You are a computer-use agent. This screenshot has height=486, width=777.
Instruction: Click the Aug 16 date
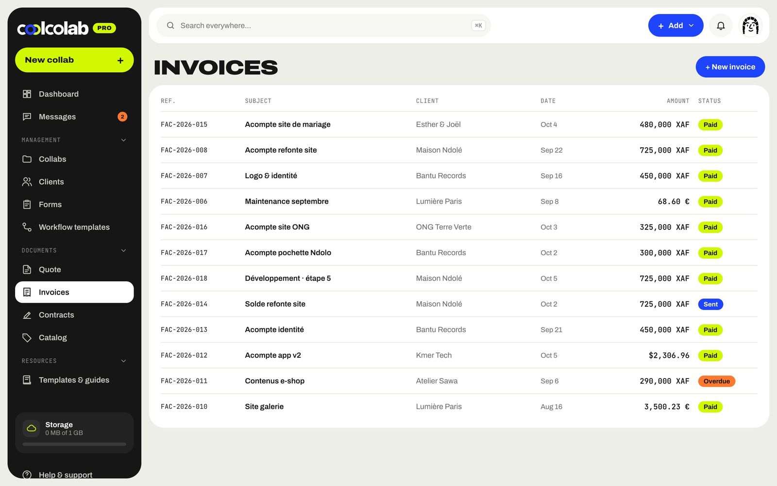[551, 407]
